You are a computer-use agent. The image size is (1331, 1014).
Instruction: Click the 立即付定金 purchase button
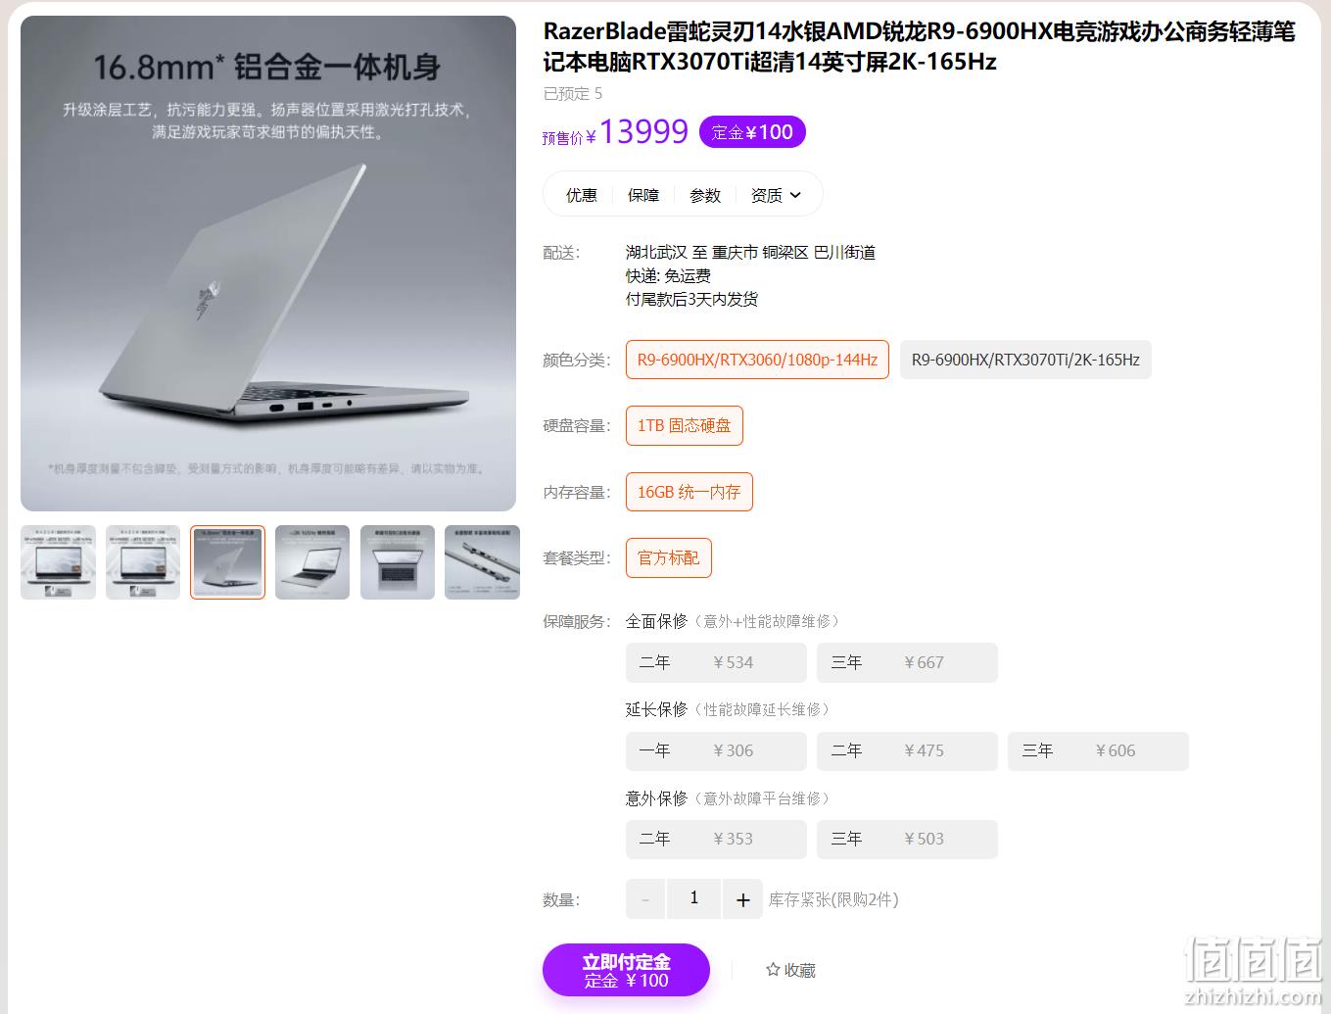626,970
